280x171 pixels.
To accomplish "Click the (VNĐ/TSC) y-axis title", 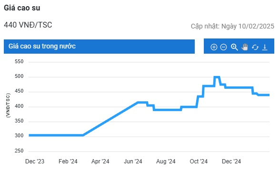I will point(8,105).
